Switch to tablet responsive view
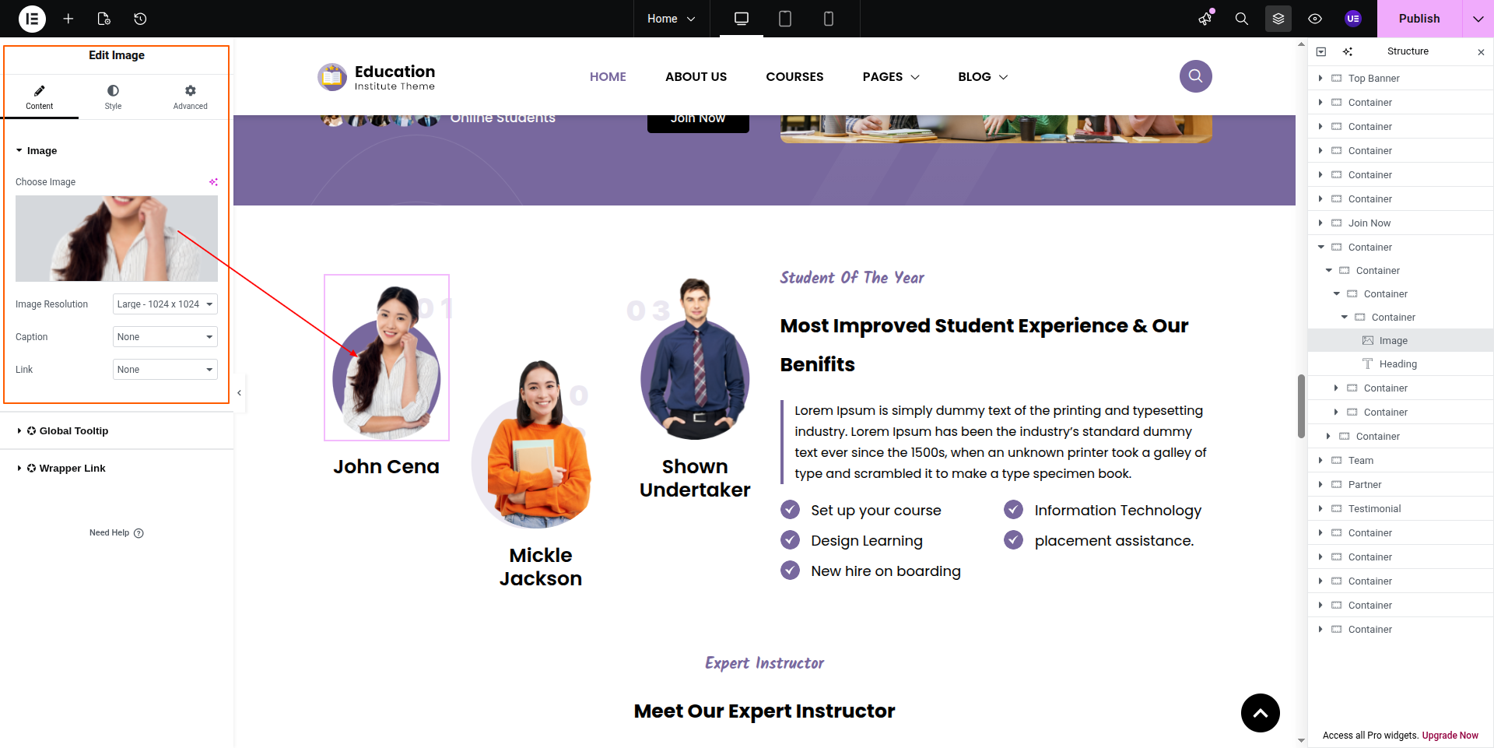Viewport: 1494px width, 748px height. pos(784,19)
